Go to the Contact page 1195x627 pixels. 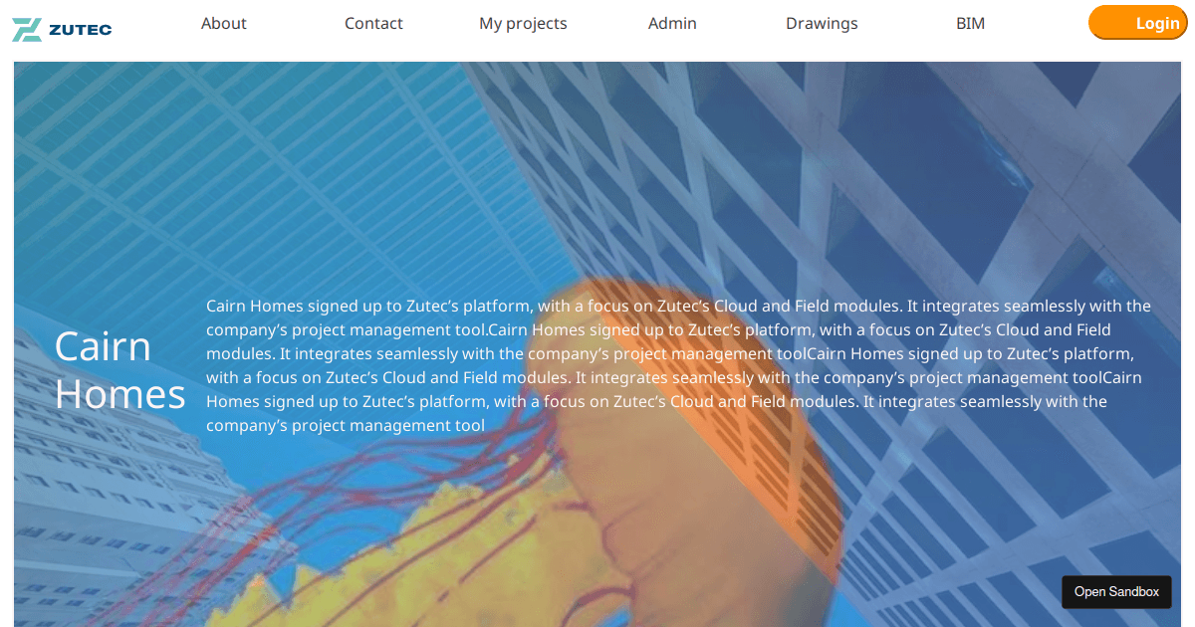373,23
